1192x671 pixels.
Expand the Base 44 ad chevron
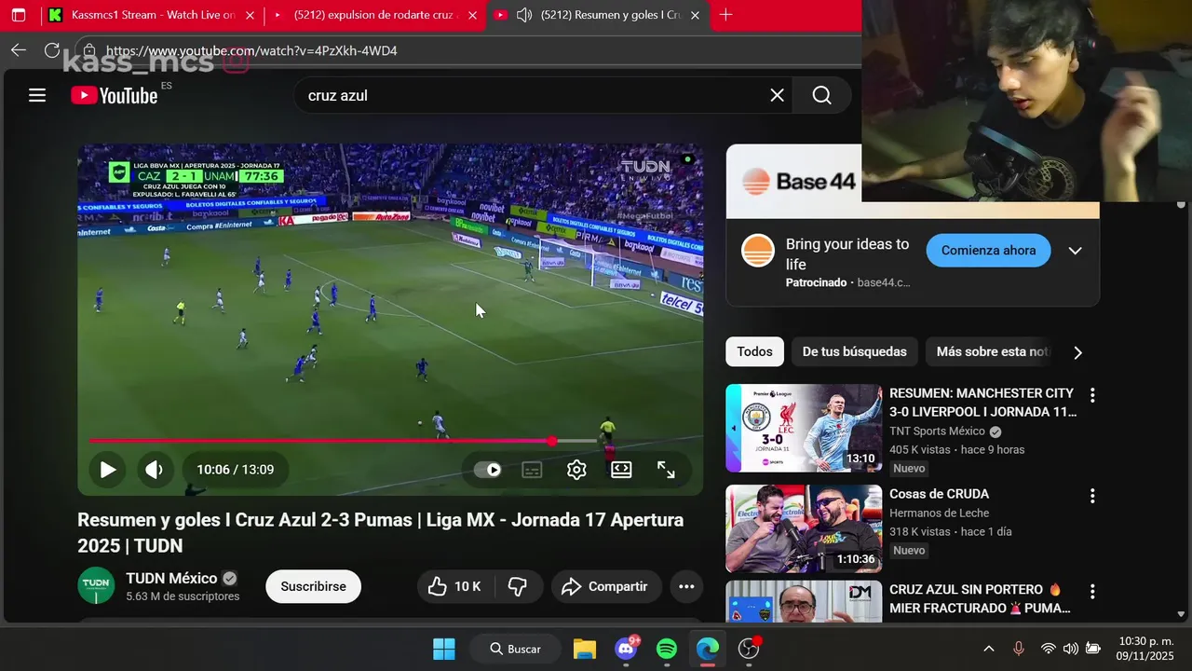point(1075,251)
